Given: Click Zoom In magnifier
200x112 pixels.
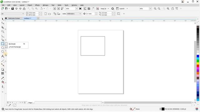Looking at the screenshot, I should coord(155,9).
